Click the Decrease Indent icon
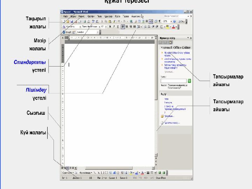Image resolution: width=252 pixels, height=189 pixels. [153, 27]
